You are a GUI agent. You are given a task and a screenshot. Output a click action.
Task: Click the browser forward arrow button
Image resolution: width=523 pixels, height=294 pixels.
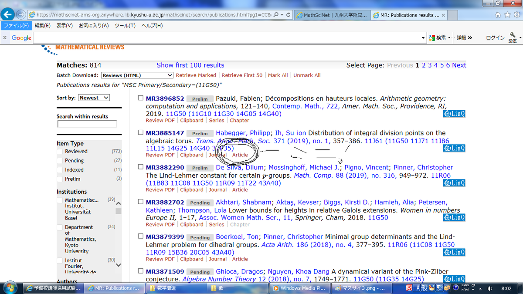click(x=20, y=14)
